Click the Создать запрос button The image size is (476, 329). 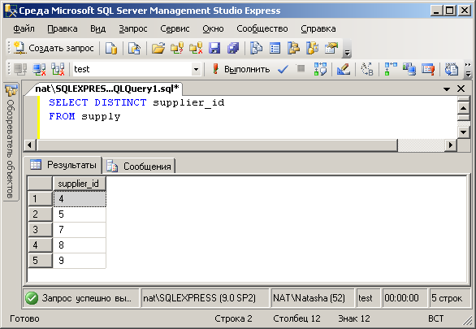[x=54, y=48]
